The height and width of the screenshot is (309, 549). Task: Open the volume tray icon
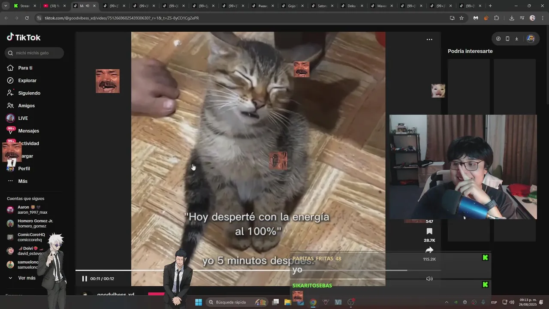tap(512, 302)
